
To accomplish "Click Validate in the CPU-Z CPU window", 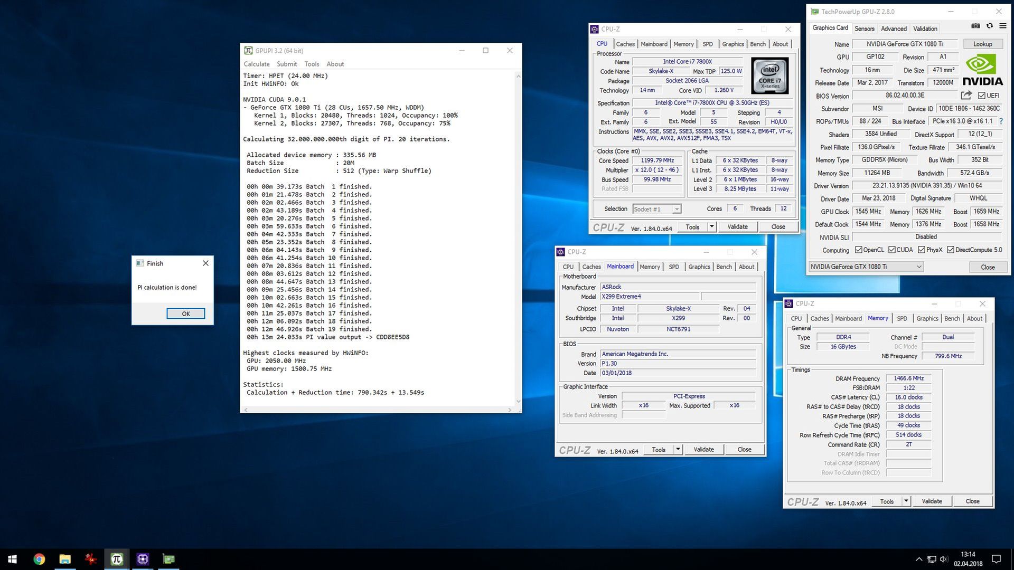I will point(737,227).
